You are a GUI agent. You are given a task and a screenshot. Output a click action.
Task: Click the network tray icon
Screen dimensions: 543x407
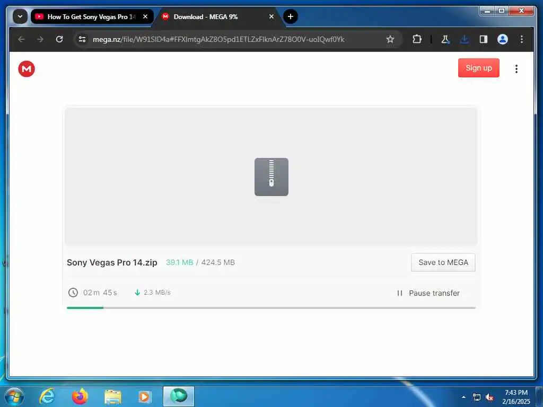click(x=477, y=397)
